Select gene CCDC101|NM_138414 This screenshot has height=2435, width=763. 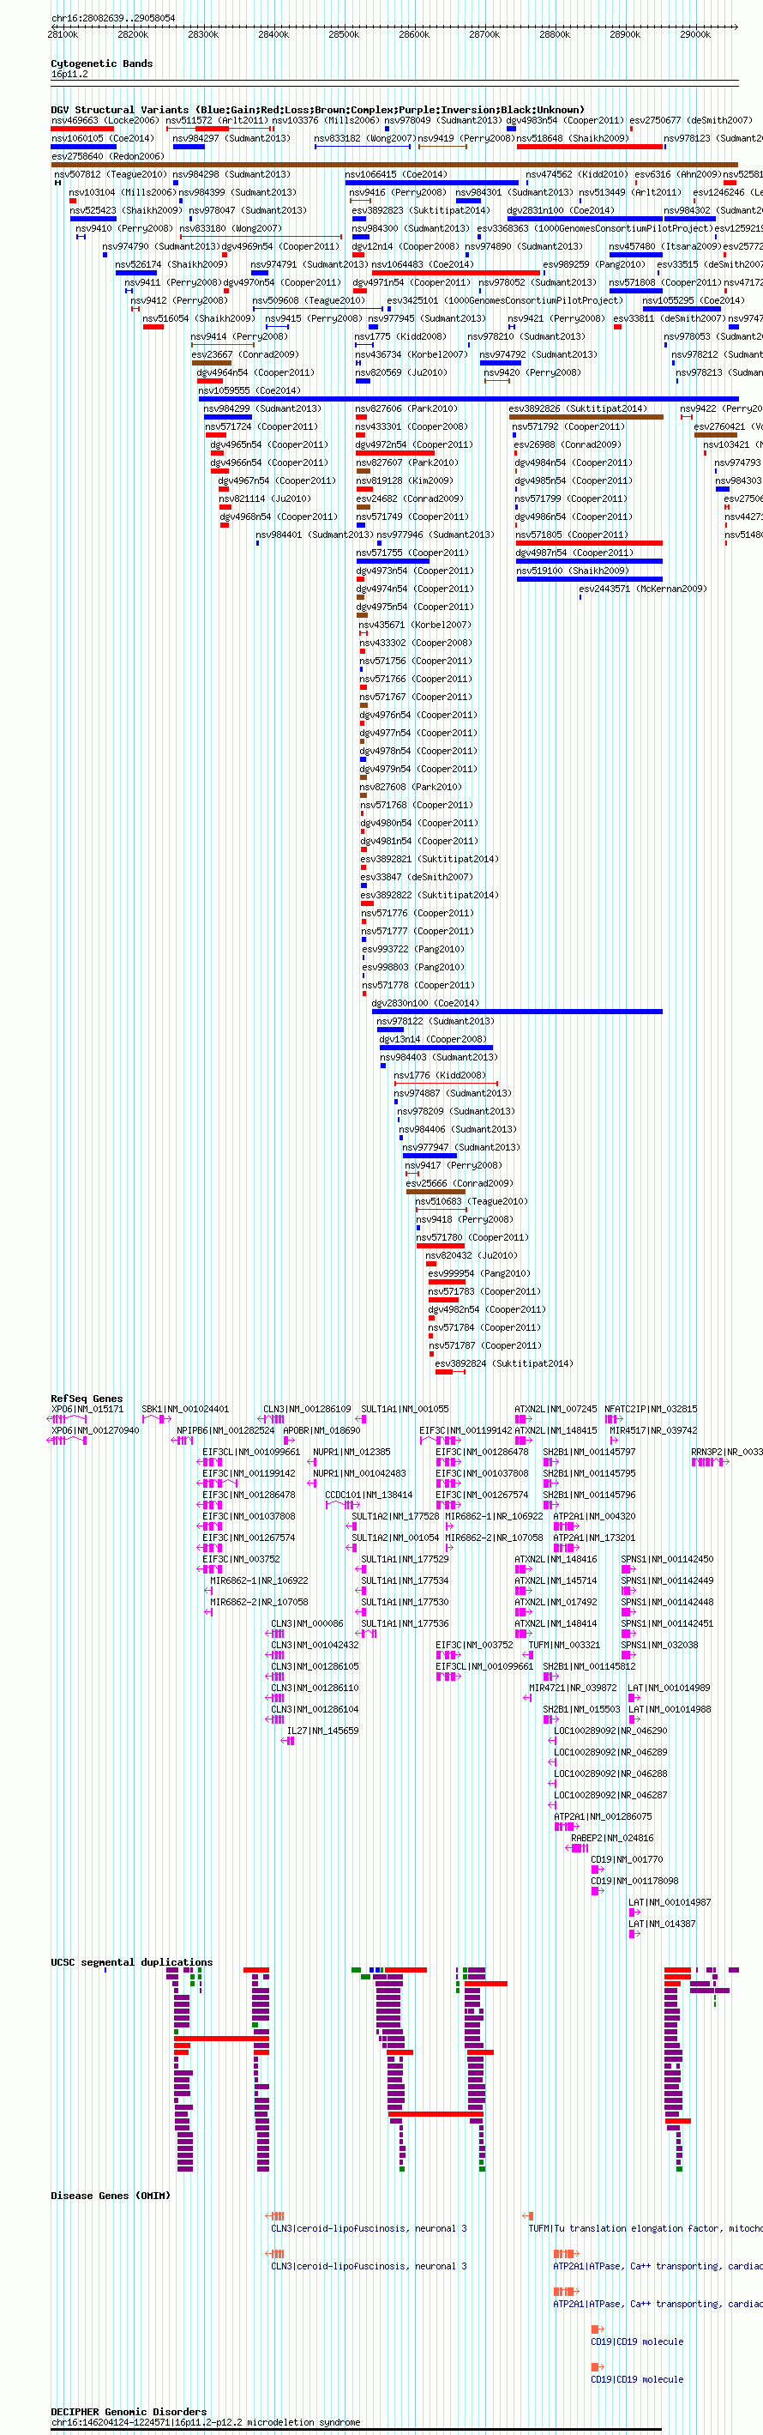(x=369, y=1495)
